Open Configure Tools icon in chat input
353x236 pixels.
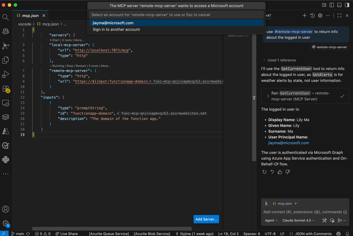tap(324, 220)
